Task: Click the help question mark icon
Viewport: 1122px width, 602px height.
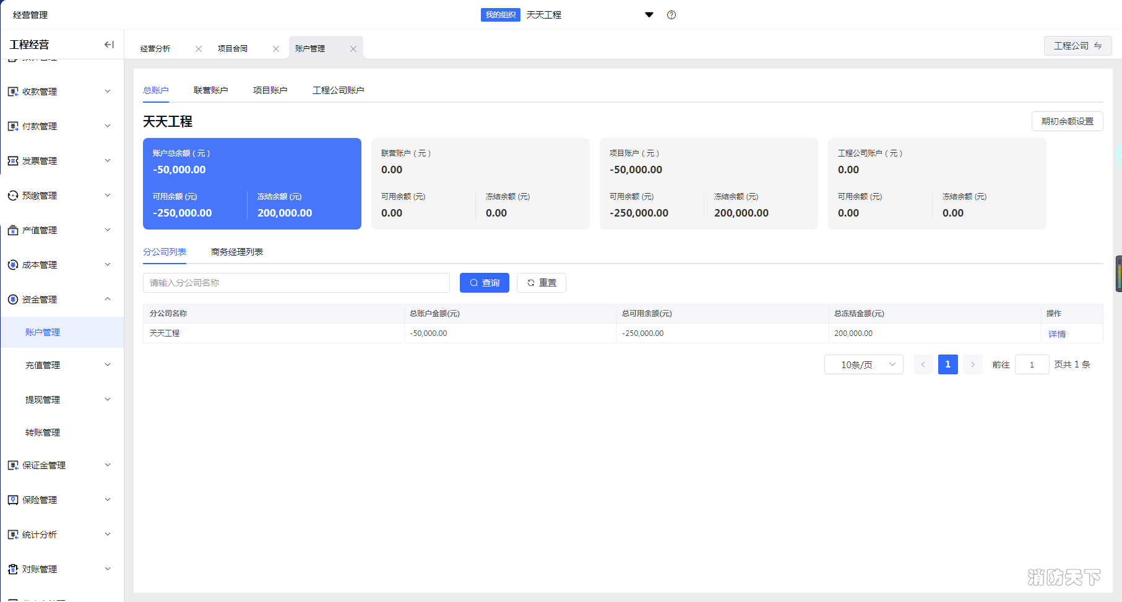Action: point(671,15)
